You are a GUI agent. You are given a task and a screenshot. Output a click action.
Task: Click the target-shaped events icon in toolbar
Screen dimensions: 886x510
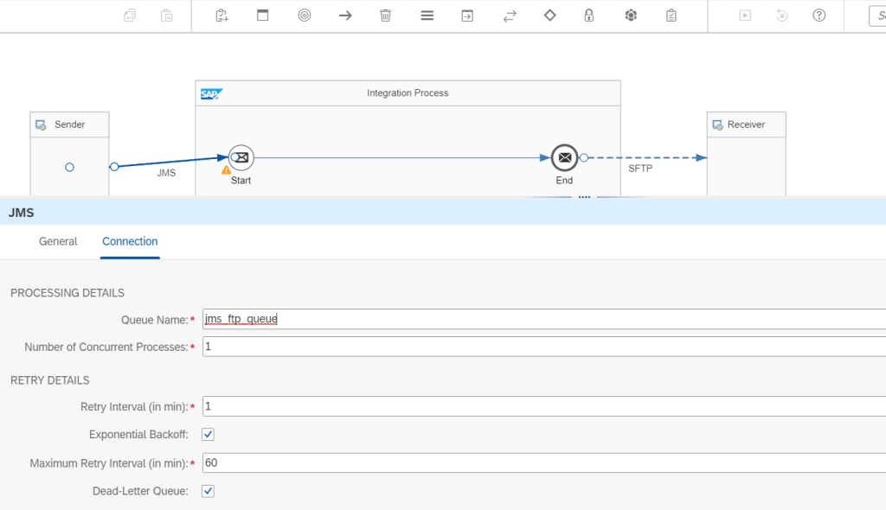[305, 16]
